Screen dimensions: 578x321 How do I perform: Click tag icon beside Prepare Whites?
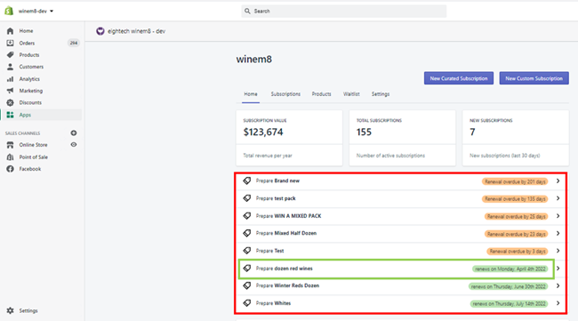point(247,303)
